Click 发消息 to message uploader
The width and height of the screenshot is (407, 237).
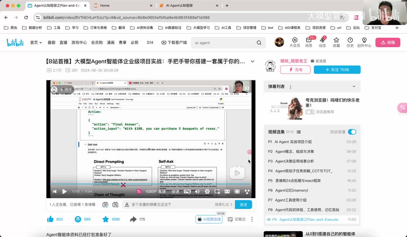[319, 61]
